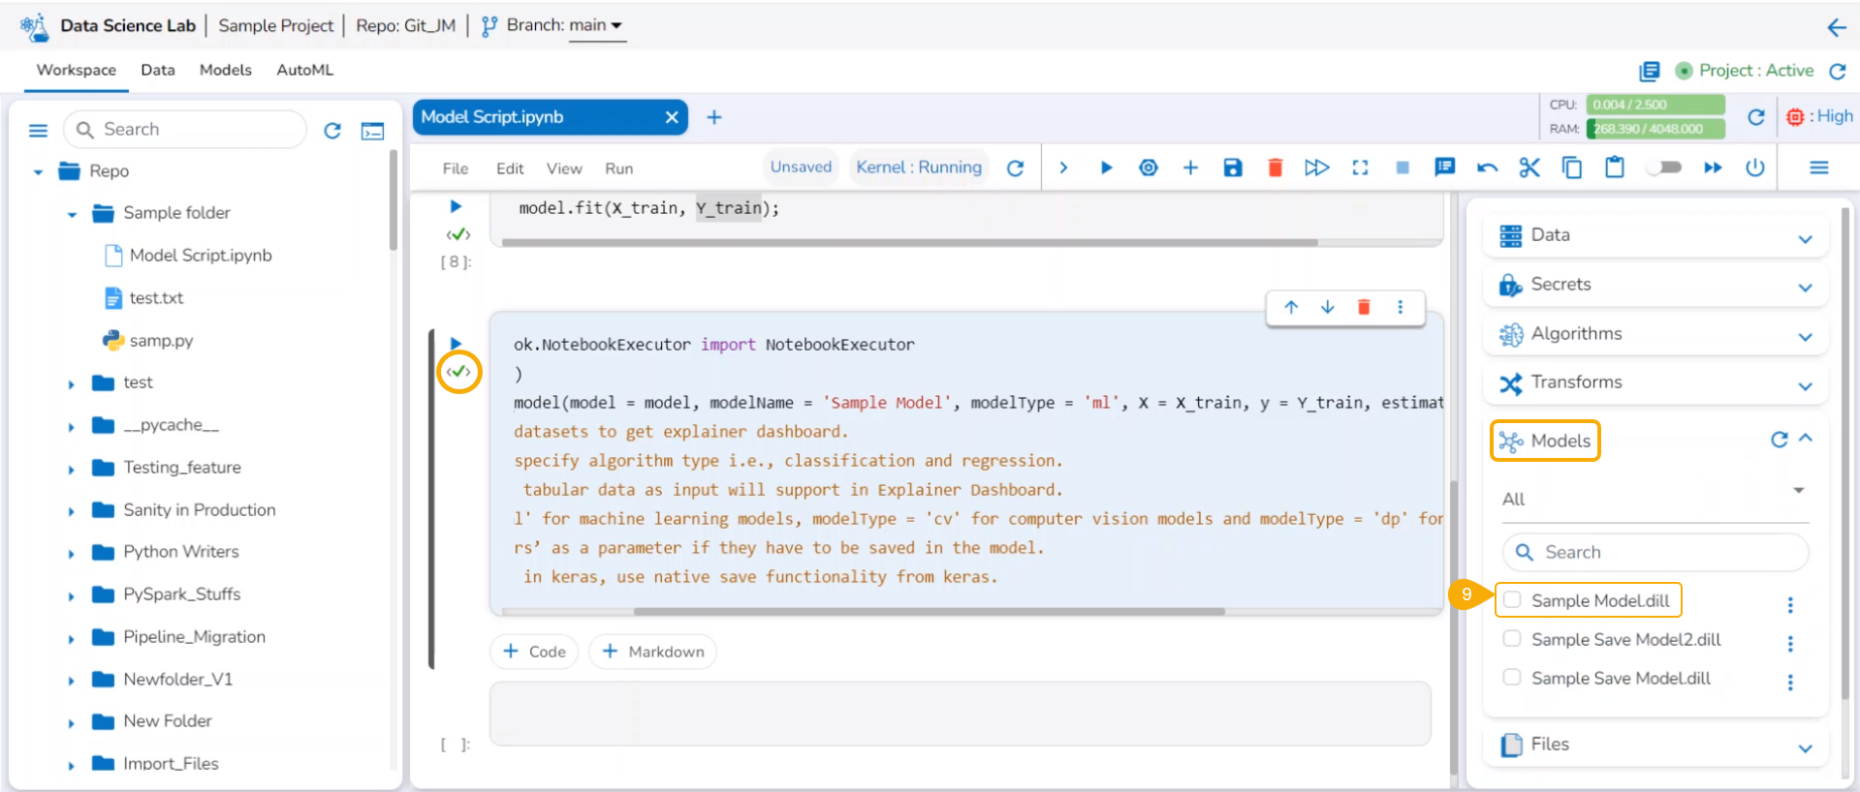The width and height of the screenshot is (1860, 792).
Task: Select the Sample Save Model2.dill checkbox
Action: tap(1512, 639)
